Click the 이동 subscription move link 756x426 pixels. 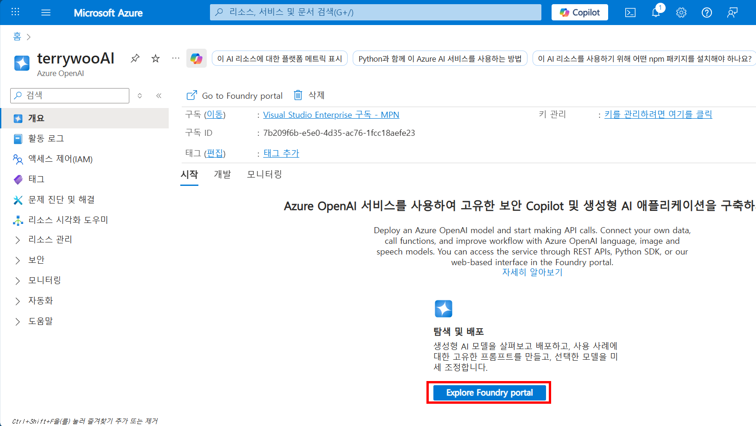[x=215, y=114]
